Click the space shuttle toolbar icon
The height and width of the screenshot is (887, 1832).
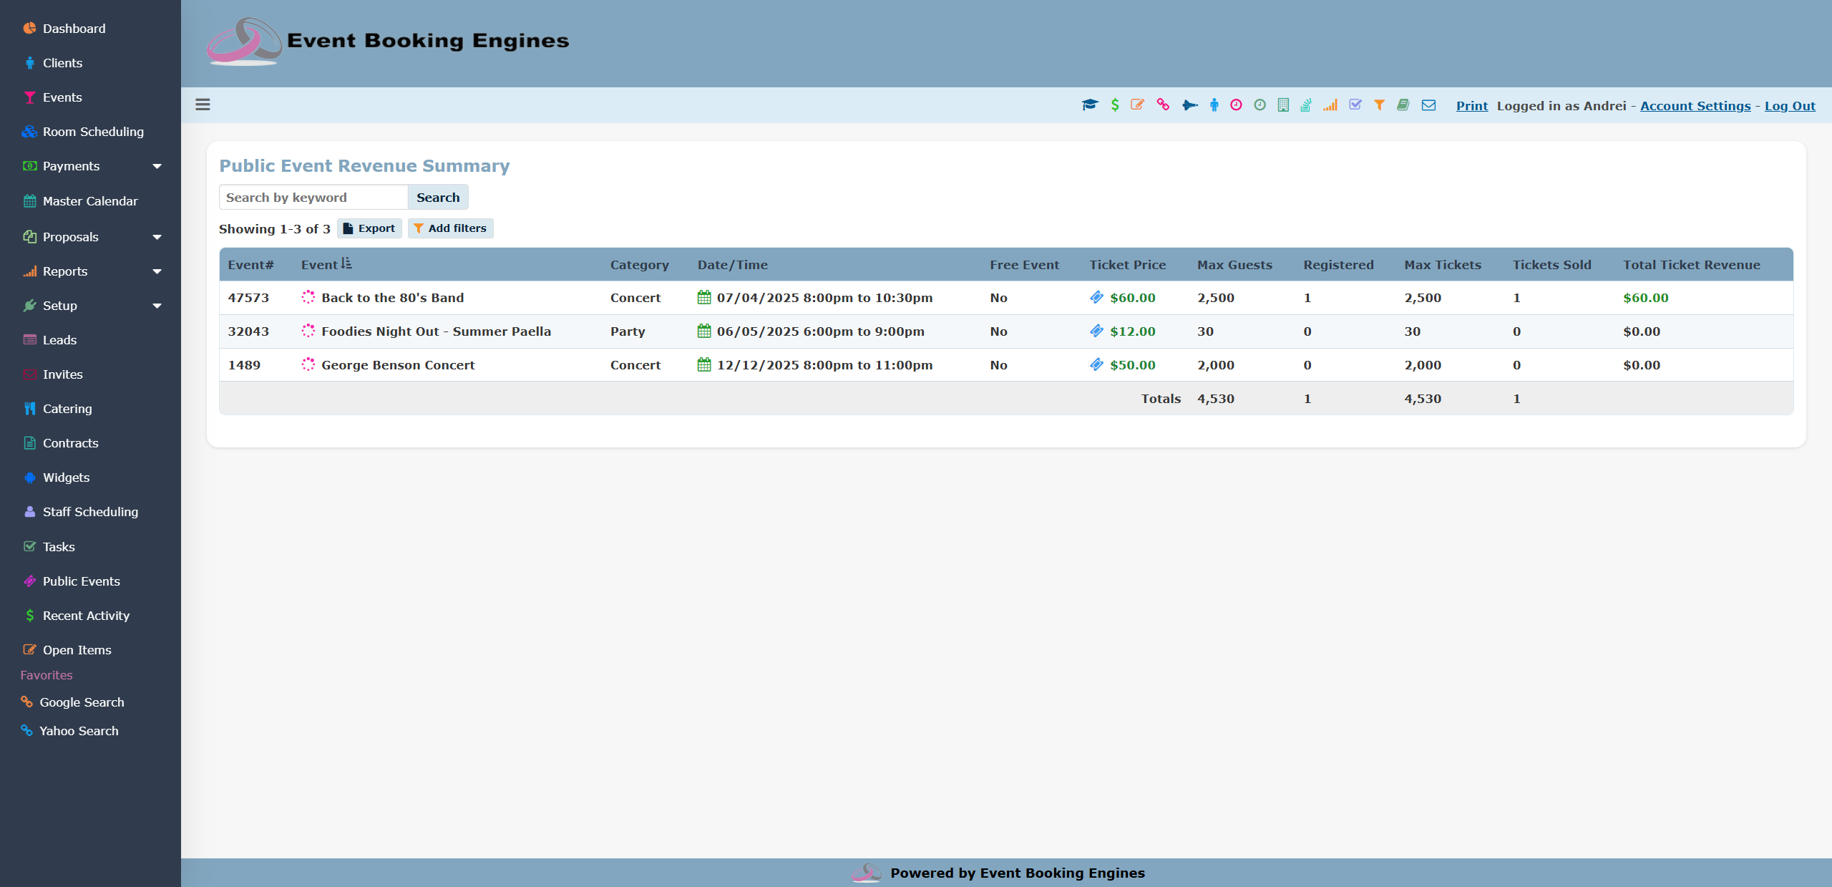click(1189, 105)
